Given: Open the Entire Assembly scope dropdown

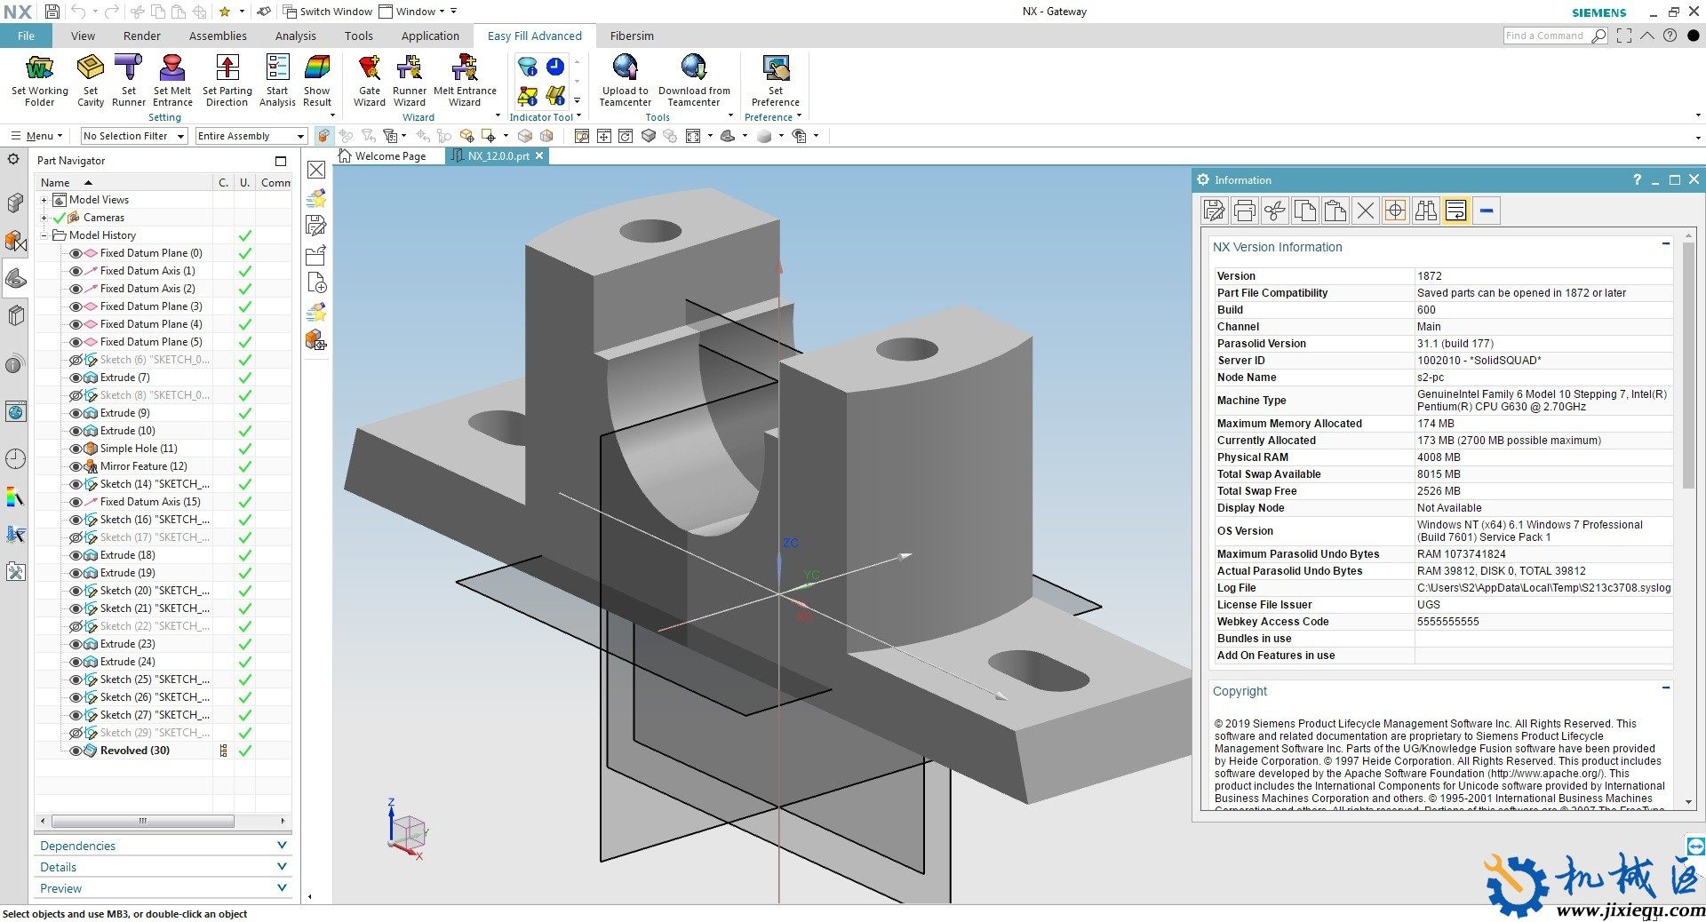Looking at the screenshot, I should tap(251, 136).
